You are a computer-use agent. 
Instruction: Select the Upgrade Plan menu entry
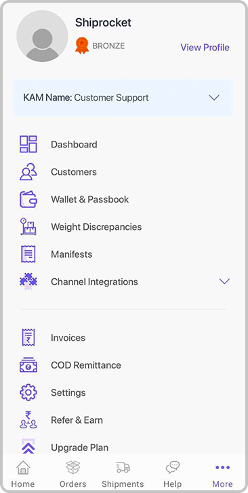point(79,447)
